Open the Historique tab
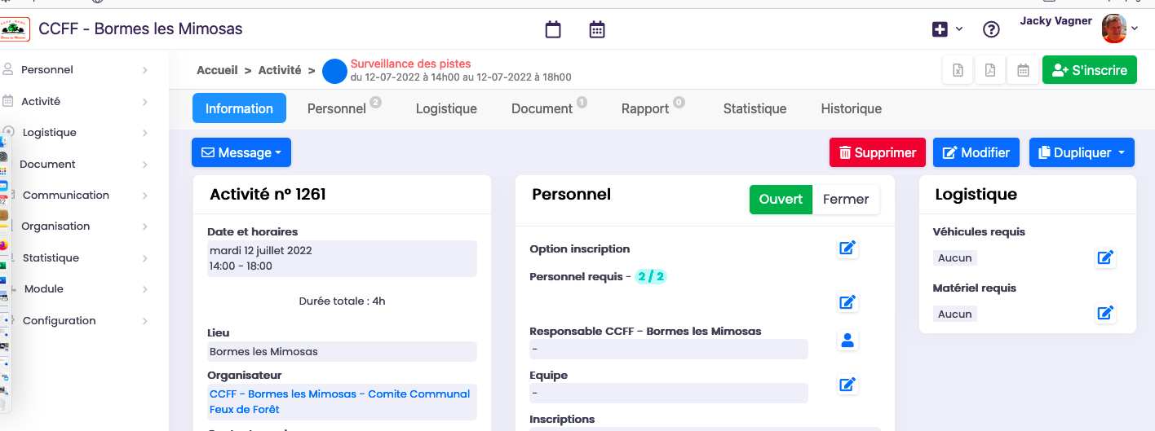 pyautogui.click(x=851, y=108)
